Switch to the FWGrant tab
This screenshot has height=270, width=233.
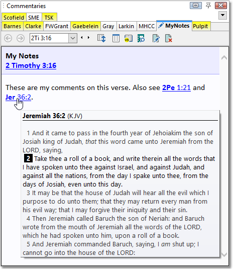(x=57, y=26)
